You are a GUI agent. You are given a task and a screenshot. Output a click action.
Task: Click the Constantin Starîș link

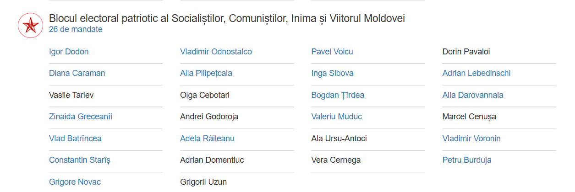80,160
